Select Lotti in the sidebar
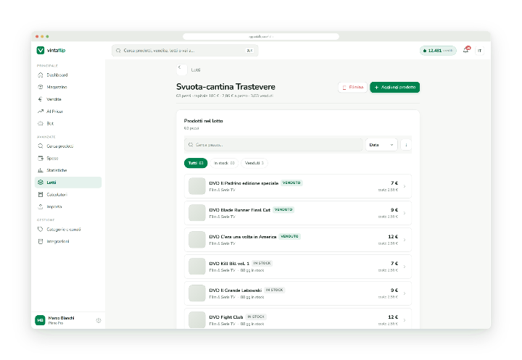 pyautogui.click(x=68, y=183)
